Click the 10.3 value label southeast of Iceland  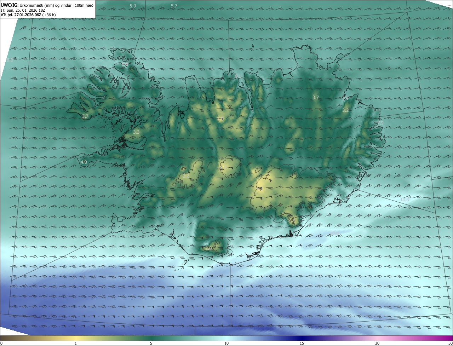click(x=405, y=200)
